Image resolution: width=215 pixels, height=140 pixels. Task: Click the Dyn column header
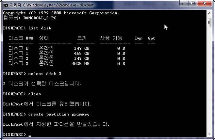pos(139,38)
